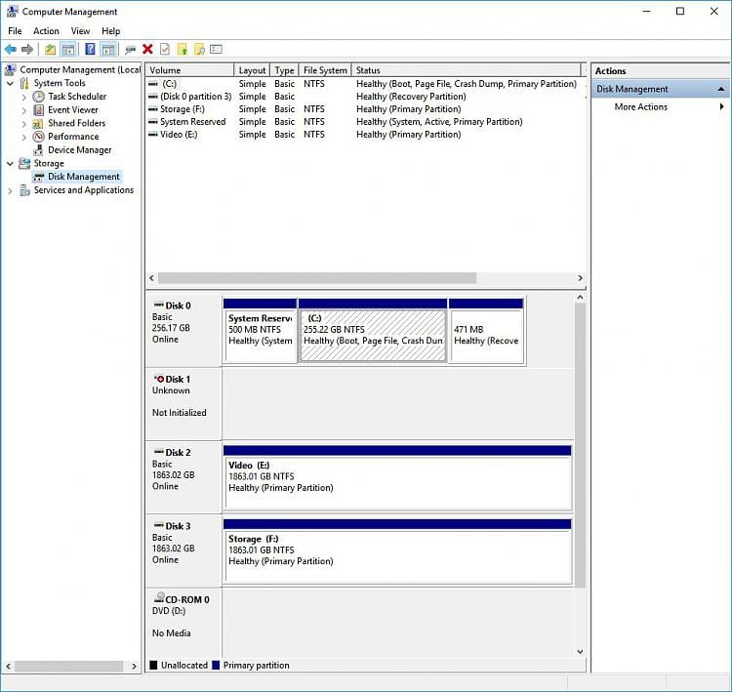Open Device Manager from the tree
The height and width of the screenshot is (692, 732).
tap(79, 150)
